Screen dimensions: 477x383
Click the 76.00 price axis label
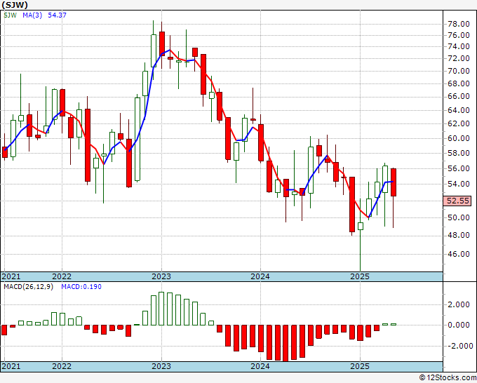pos(459,35)
